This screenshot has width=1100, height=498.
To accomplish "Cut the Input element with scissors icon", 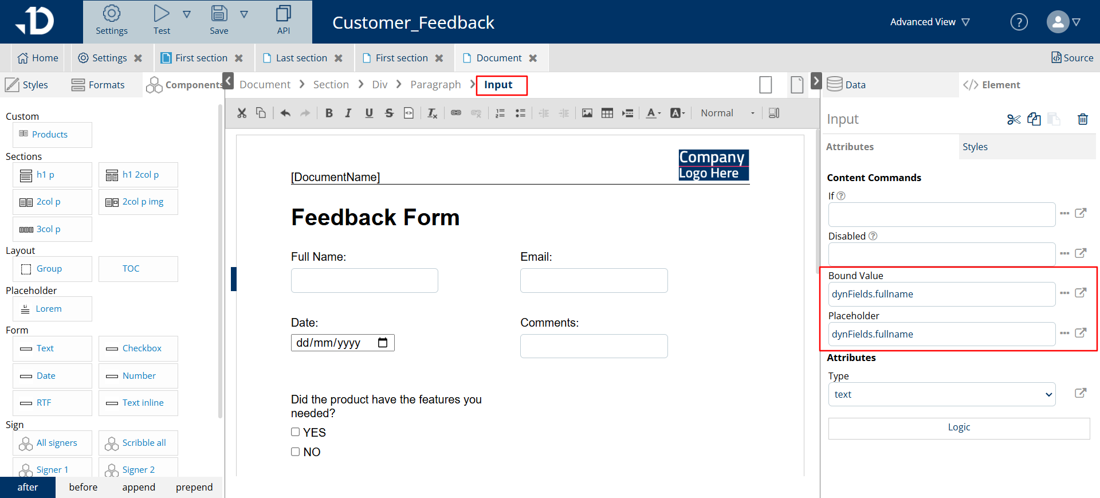I will (1013, 119).
